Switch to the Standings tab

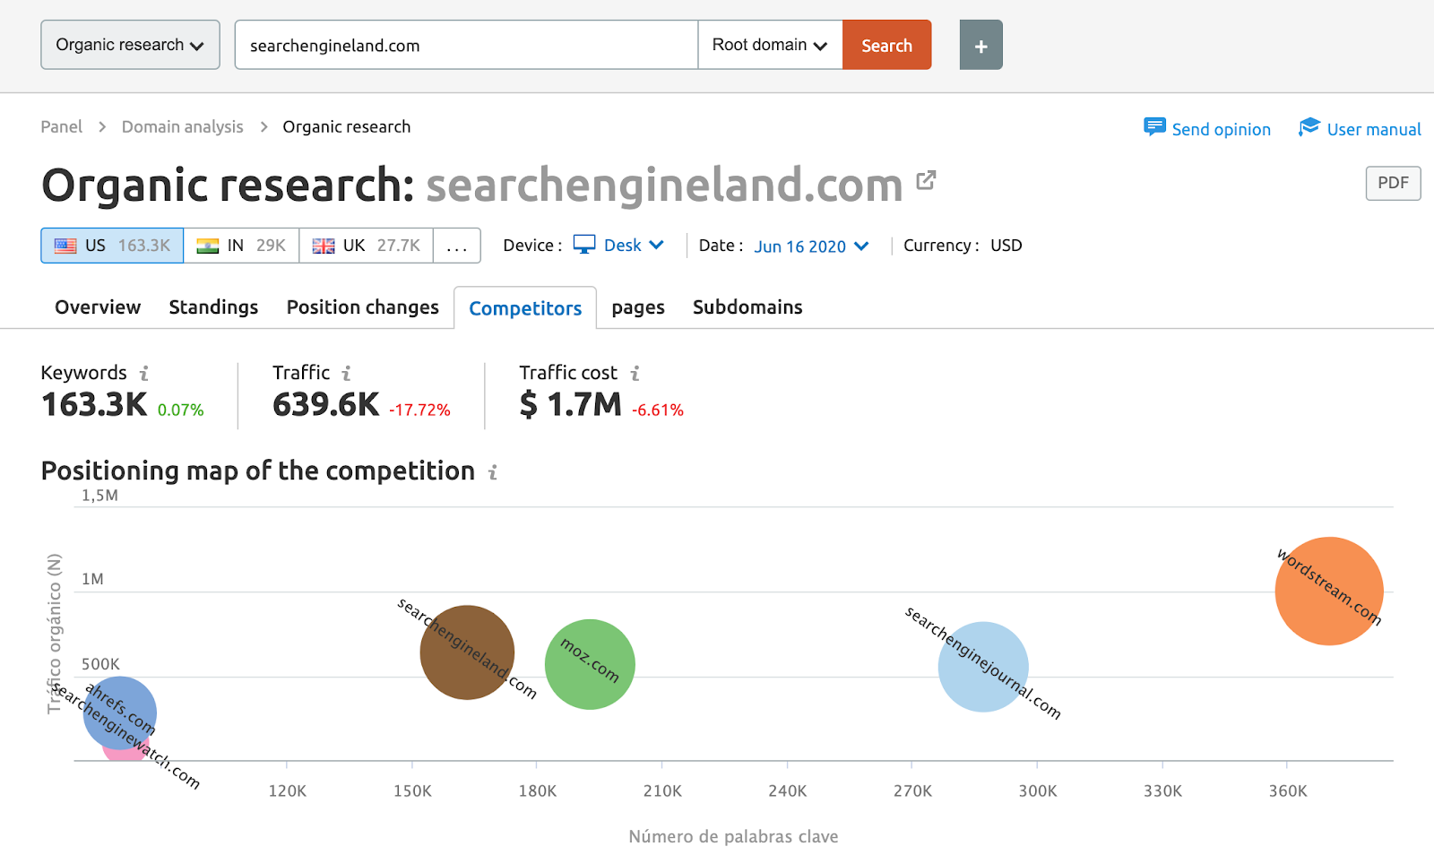pos(213,307)
